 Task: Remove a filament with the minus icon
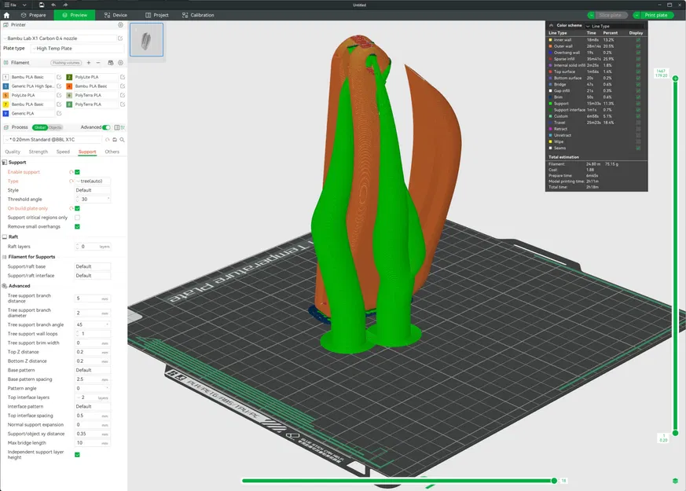click(x=99, y=62)
